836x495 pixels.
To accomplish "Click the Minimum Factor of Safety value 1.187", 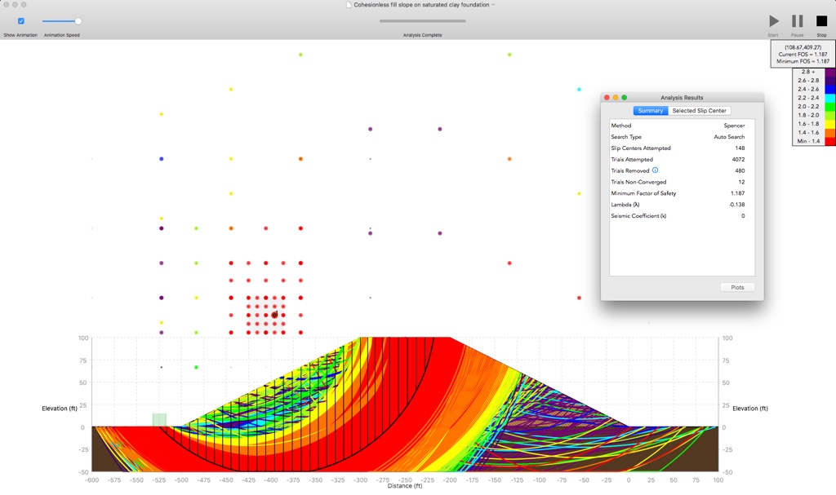I will 738,193.
